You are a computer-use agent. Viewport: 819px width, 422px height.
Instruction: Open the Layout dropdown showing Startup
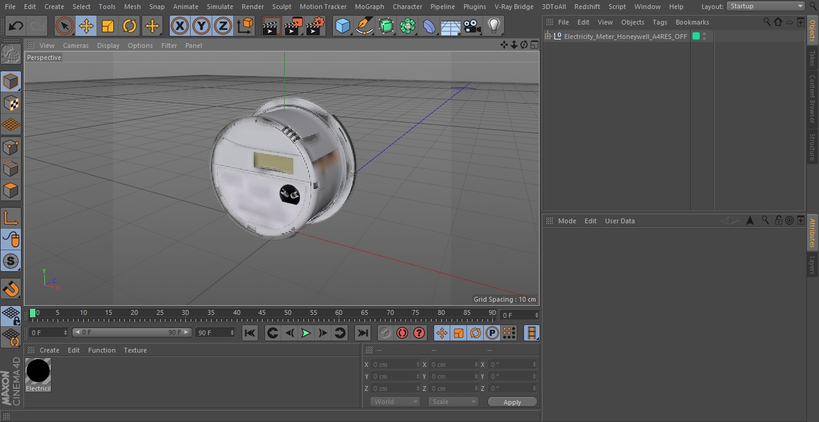[766, 6]
